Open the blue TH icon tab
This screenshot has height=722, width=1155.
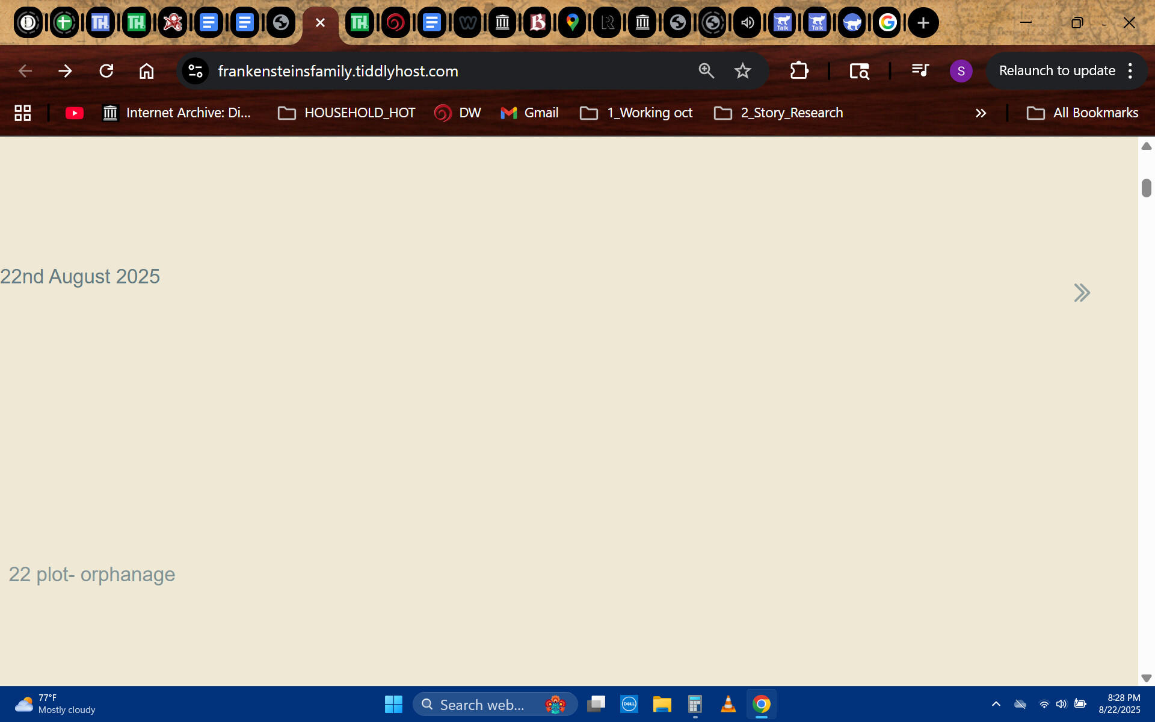click(100, 23)
